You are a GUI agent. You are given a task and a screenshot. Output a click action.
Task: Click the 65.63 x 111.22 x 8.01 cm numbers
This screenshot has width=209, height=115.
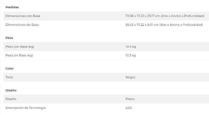pos(142,25)
